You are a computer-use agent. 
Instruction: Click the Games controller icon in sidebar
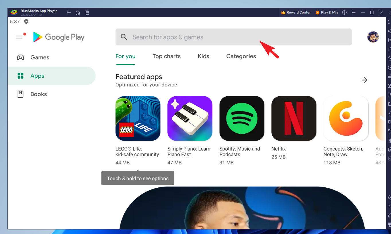pos(20,57)
